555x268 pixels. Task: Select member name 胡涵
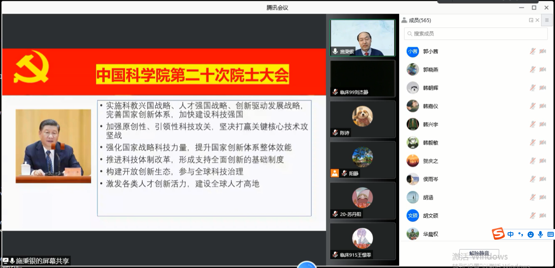(428, 197)
